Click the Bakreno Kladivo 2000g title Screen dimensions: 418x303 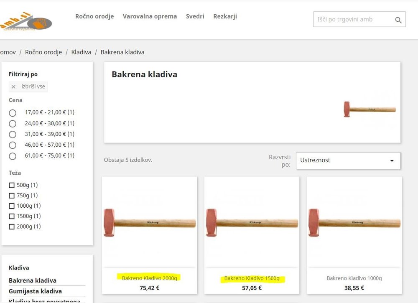pyautogui.click(x=150, y=278)
